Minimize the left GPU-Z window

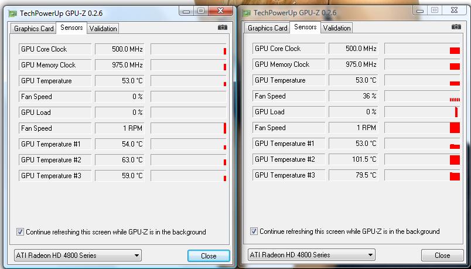(186, 11)
